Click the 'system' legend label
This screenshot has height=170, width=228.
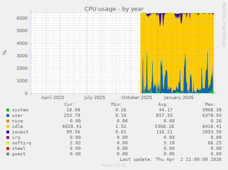[20, 110]
